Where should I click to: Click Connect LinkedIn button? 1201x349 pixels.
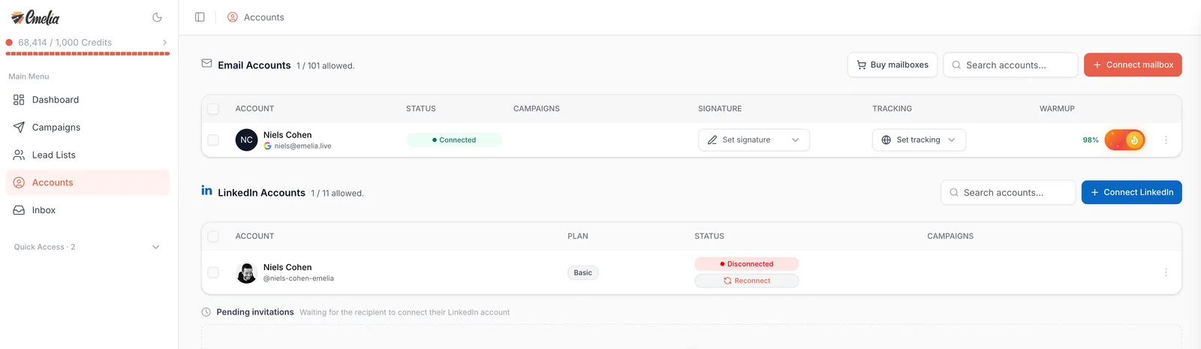1131,192
